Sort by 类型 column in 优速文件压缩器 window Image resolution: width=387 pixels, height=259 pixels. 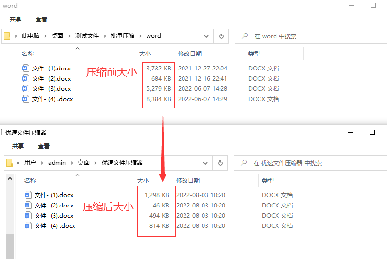pyautogui.click(x=268, y=180)
